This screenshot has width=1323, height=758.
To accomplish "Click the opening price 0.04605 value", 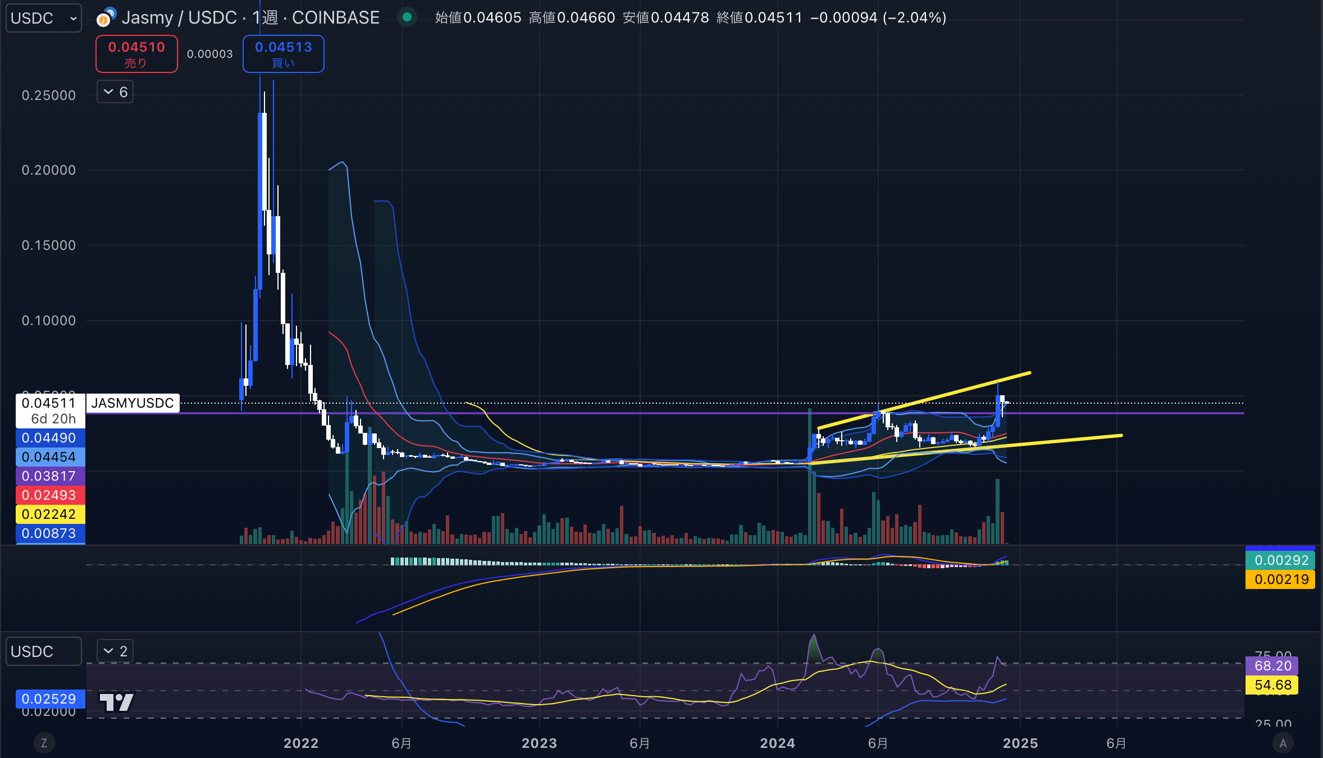I will [x=492, y=17].
